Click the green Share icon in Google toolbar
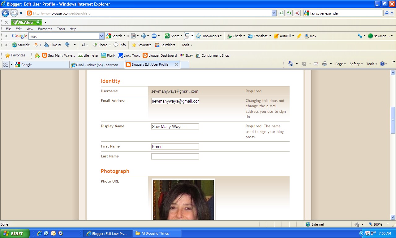The height and width of the screenshot is (238, 396). point(167,36)
